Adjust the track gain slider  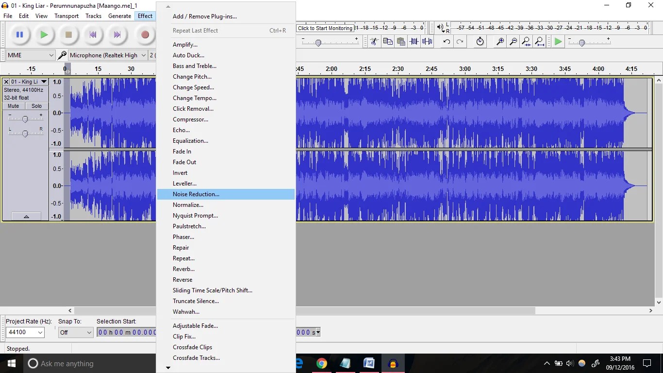(25, 118)
